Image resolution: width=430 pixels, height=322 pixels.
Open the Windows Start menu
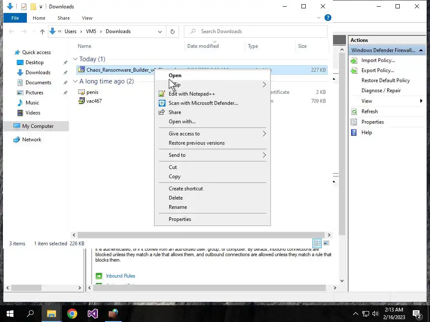point(10,314)
